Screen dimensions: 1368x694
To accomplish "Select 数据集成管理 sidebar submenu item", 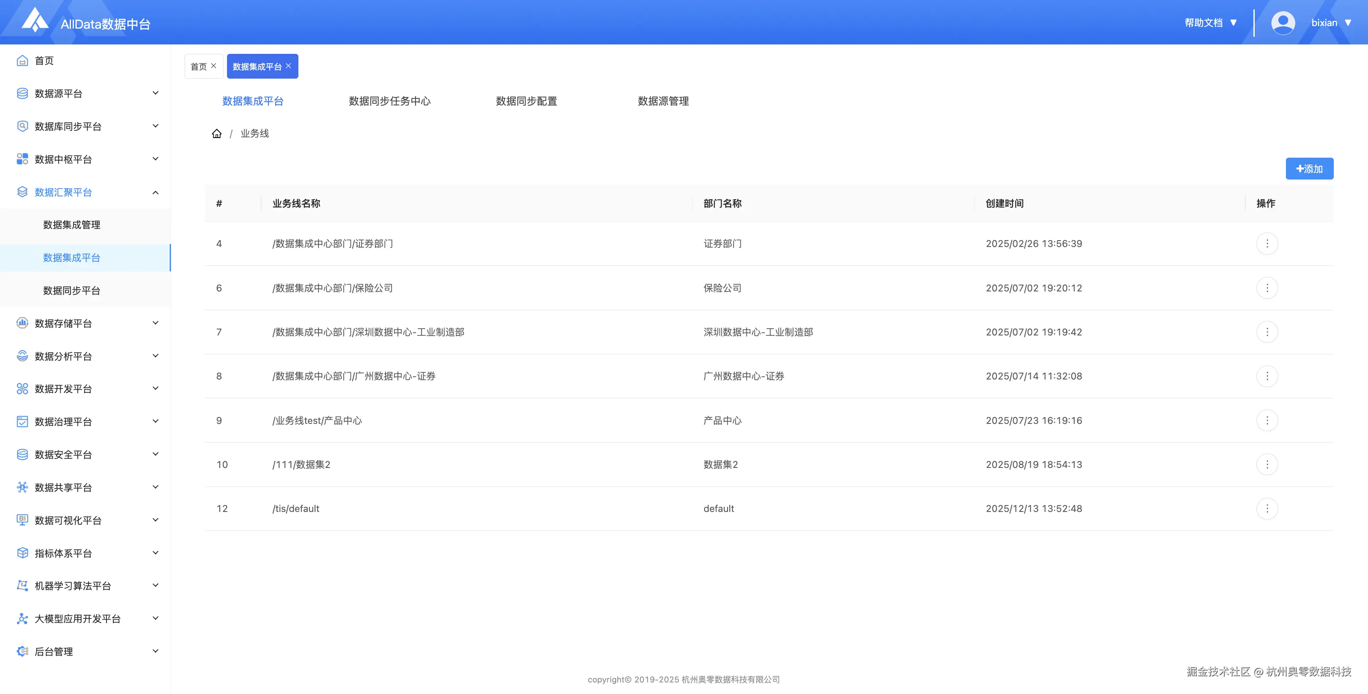I will click(x=72, y=225).
